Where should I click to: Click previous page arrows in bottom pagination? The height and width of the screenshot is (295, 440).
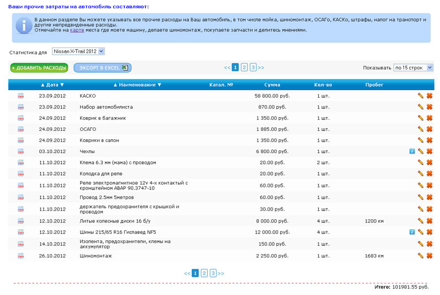pos(187,273)
